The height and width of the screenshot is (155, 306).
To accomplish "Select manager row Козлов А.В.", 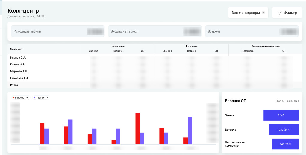I will point(153,65).
